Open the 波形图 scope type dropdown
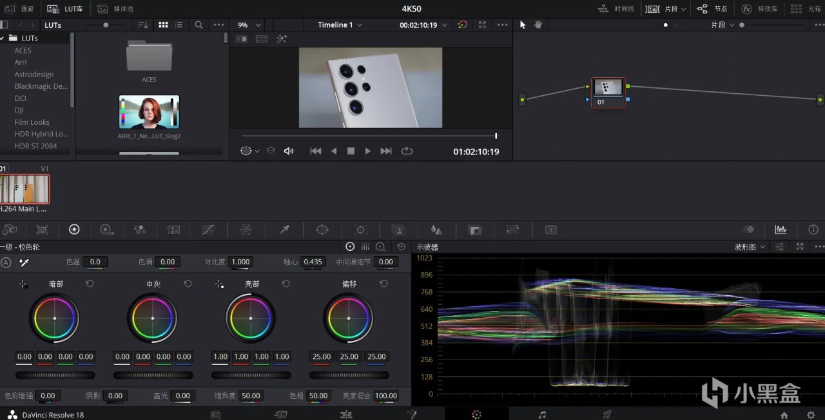Screen dimensions: 825x420 (x=750, y=247)
